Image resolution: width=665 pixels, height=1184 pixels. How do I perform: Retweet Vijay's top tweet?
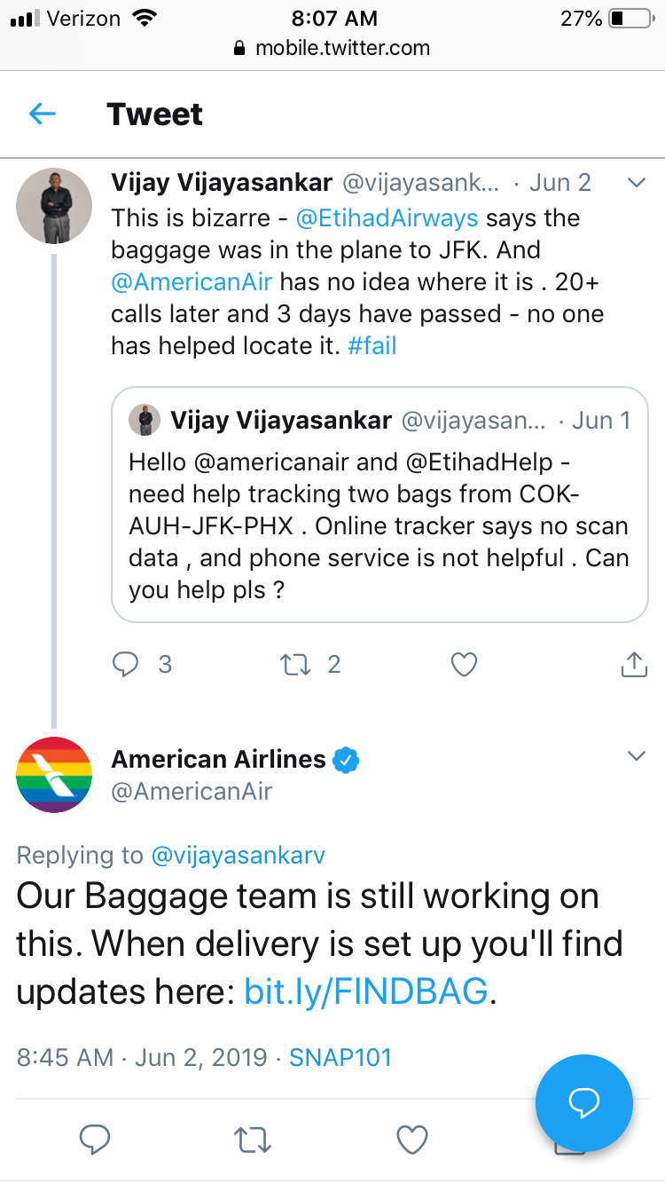click(x=295, y=664)
